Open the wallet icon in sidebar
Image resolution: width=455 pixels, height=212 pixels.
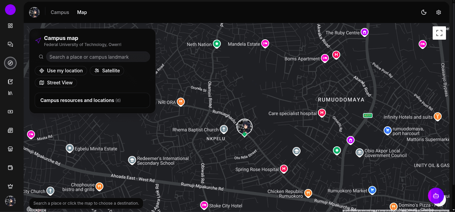(x=10, y=168)
